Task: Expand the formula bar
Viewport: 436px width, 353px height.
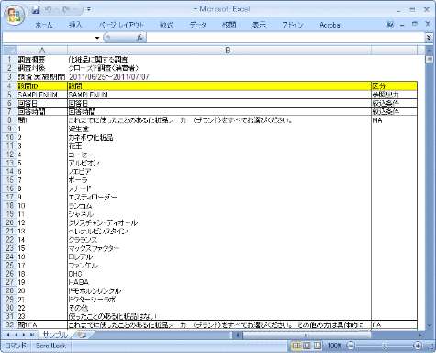Action: tap(429, 38)
